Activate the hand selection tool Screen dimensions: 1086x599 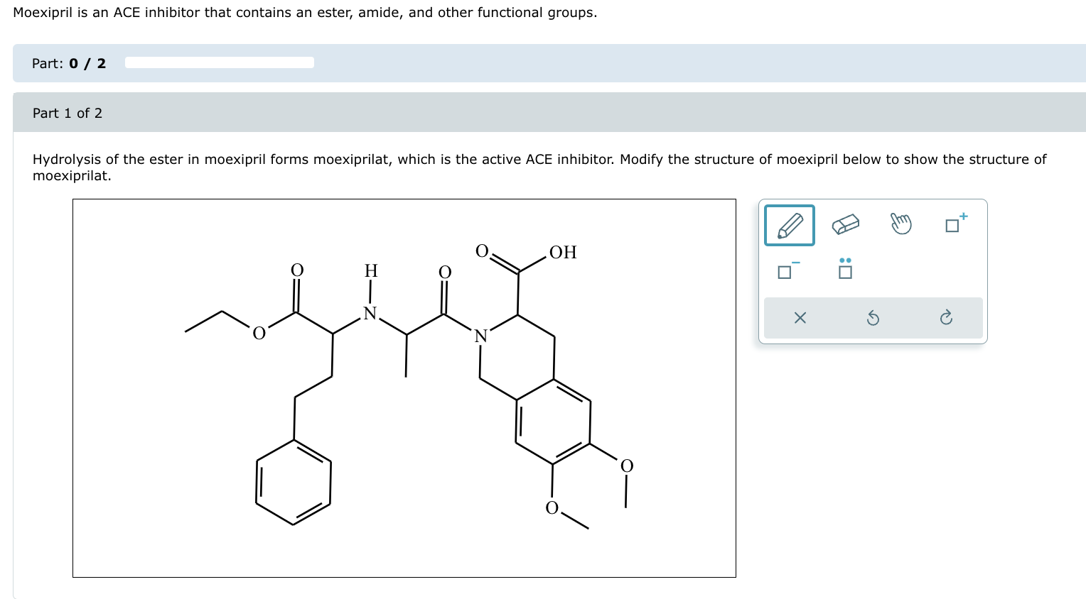coord(900,224)
